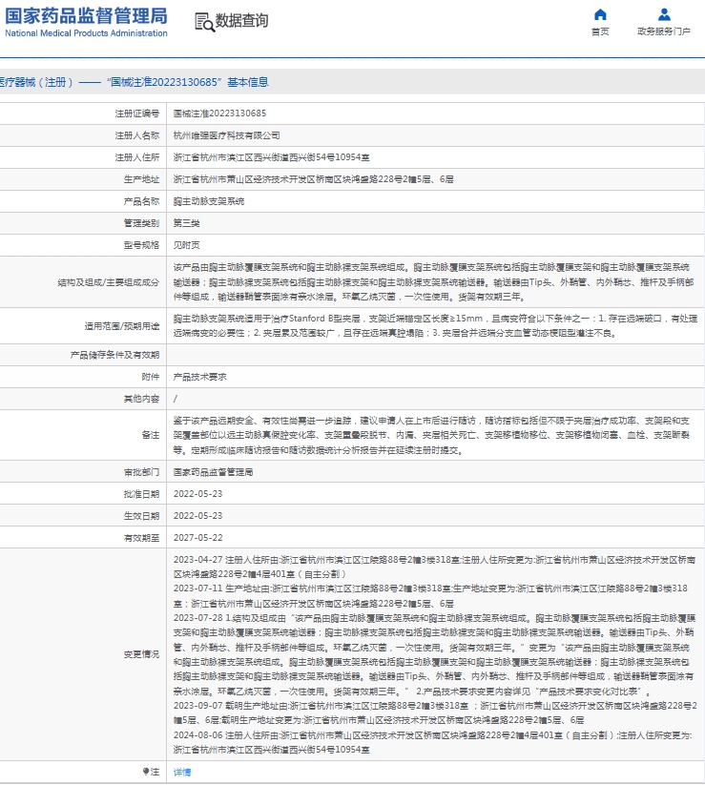Screen dimensions: 705x785
Task: Open the 政务服务门户 user icon
Action: 664,14
